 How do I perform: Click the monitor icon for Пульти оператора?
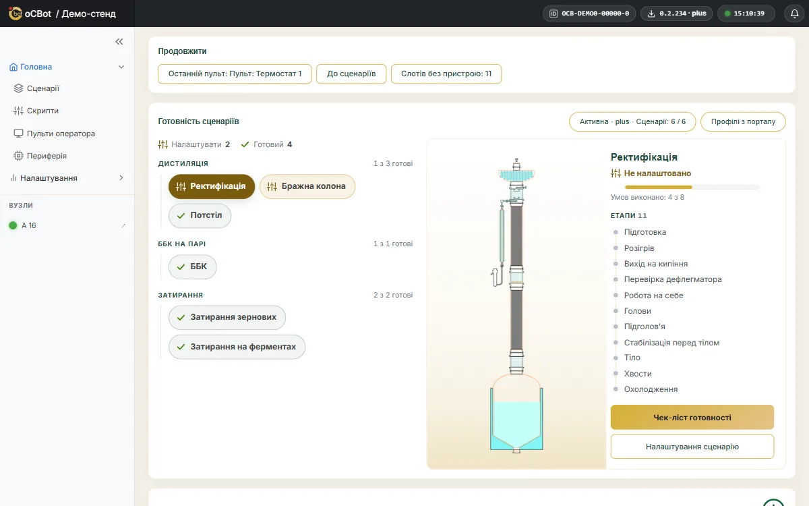pos(19,134)
